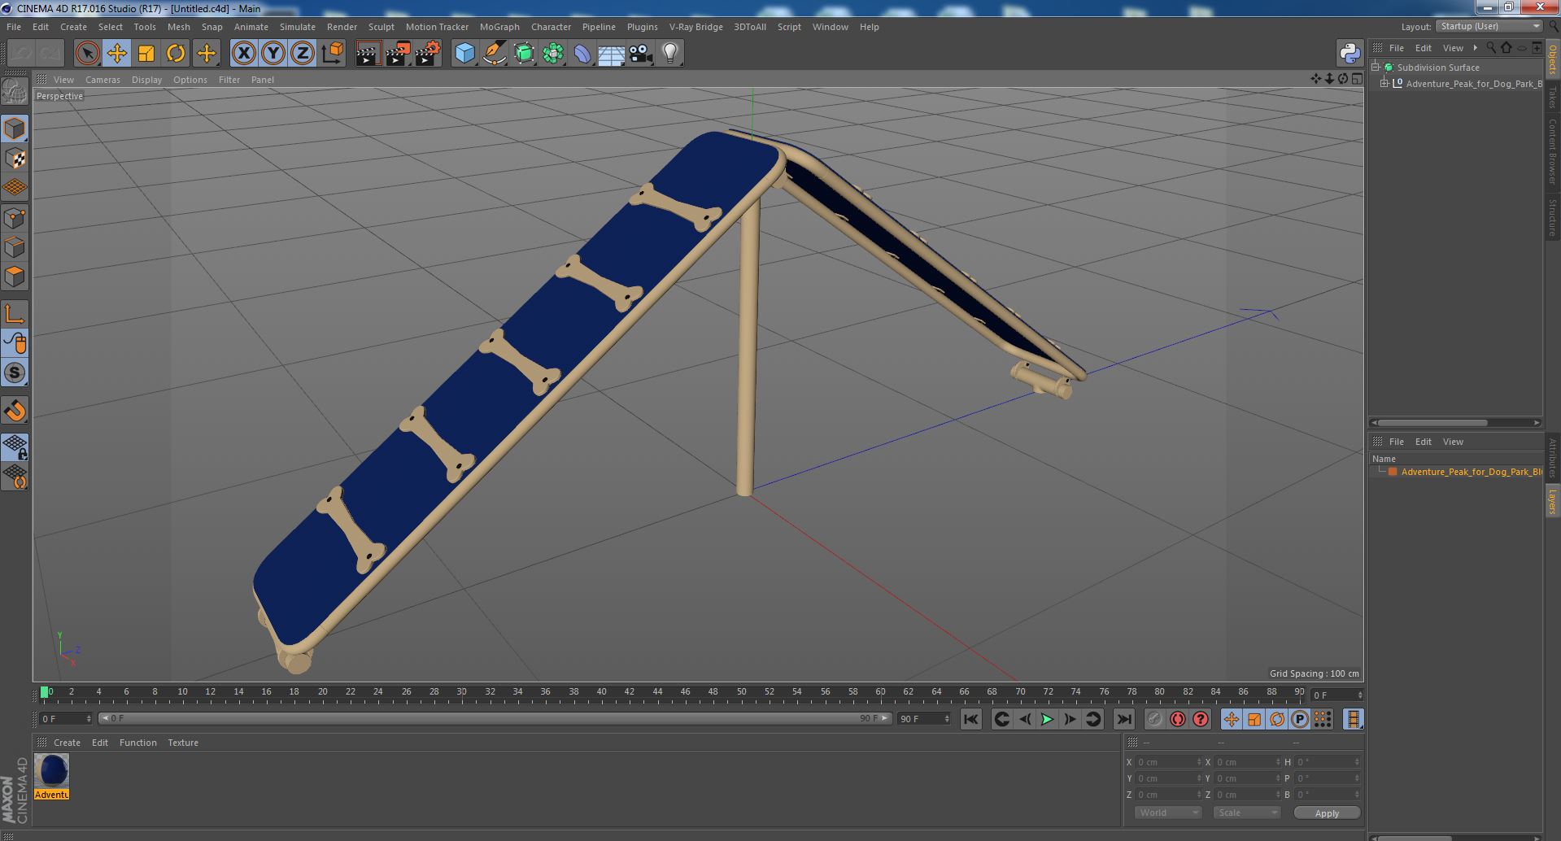The height and width of the screenshot is (841, 1561).
Task: Open the Layout Startup dropdown
Action: (1489, 26)
